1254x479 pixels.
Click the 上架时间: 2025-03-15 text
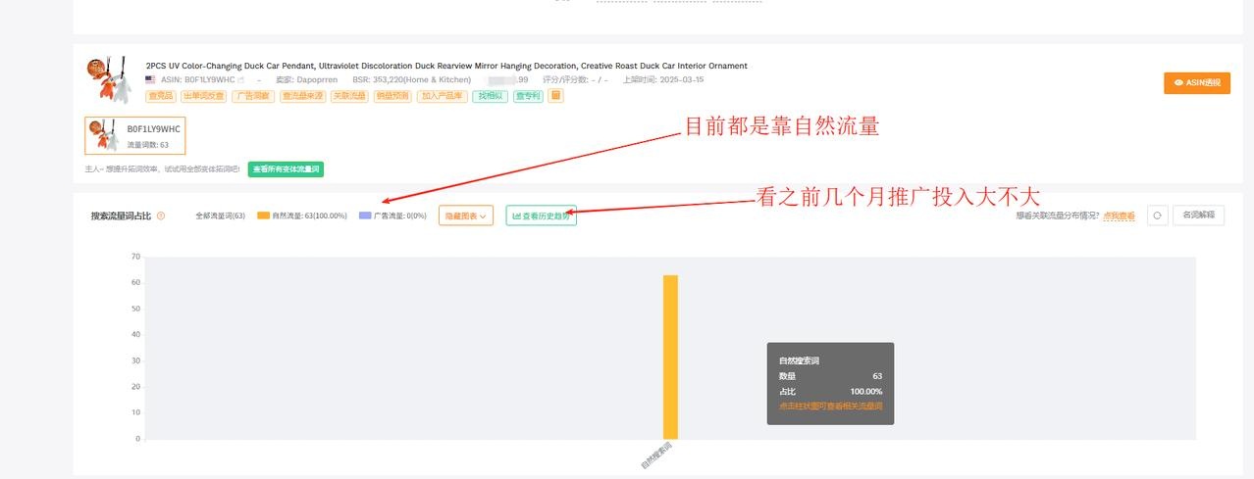[663, 79]
